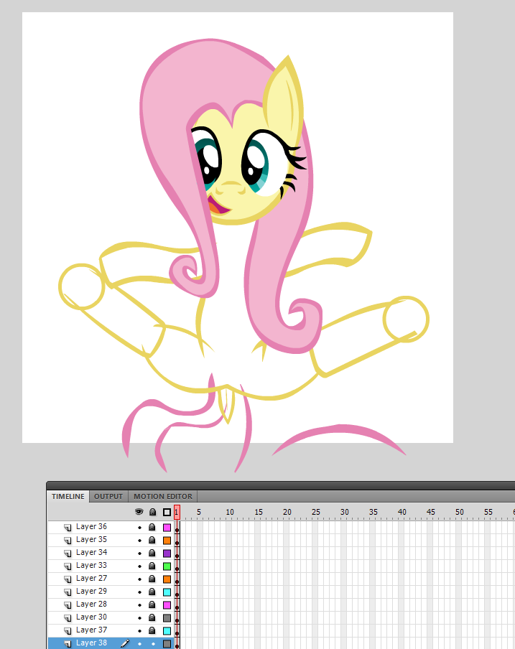The width and height of the screenshot is (515, 649).
Task: Click the padlock header icon to lock all layers
Action: click(x=152, y=512)
